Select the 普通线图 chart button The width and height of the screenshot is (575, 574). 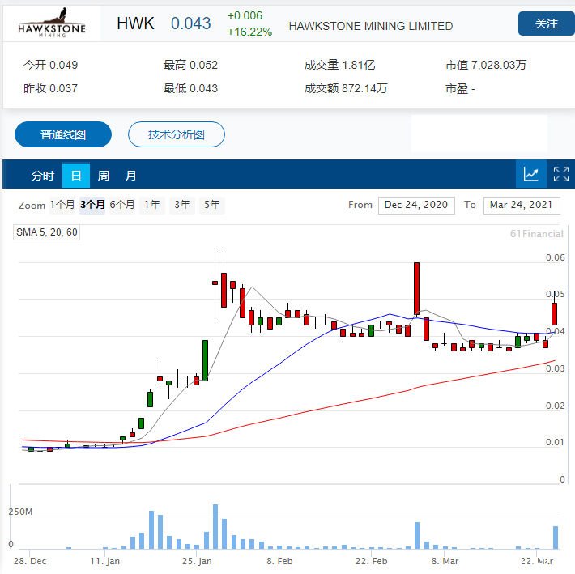coord(63,134)
